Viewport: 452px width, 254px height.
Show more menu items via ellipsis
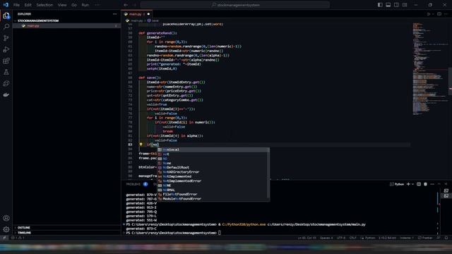(97, 5)
